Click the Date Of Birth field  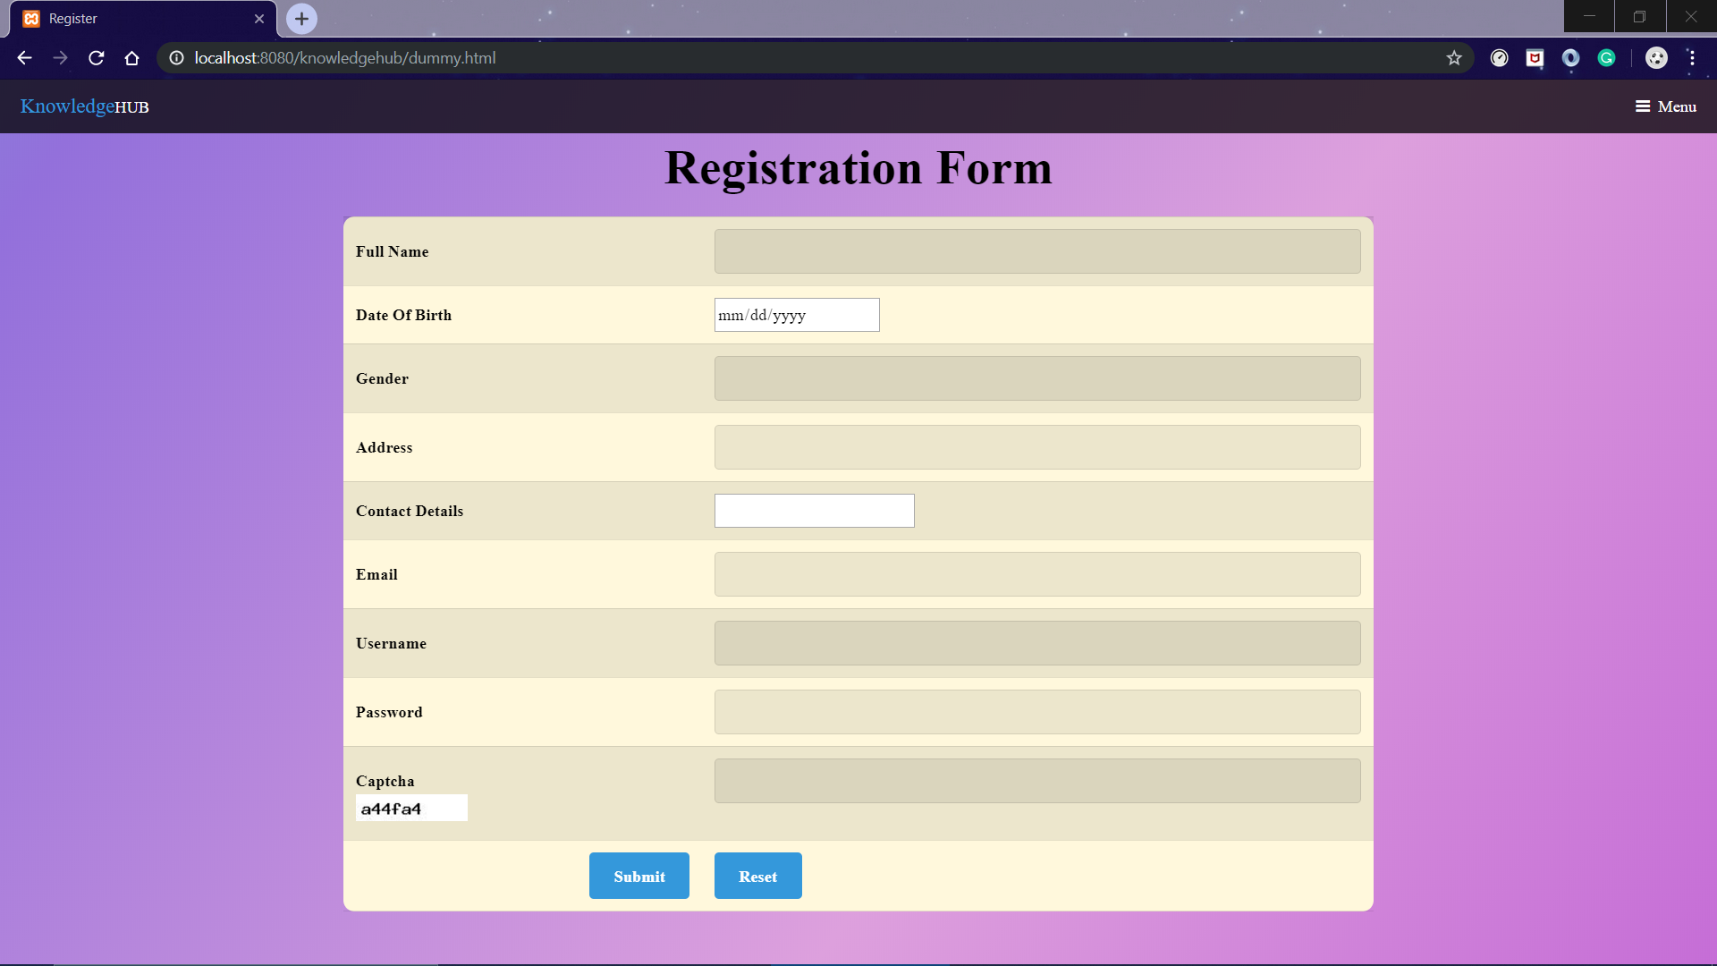[796, 315]
